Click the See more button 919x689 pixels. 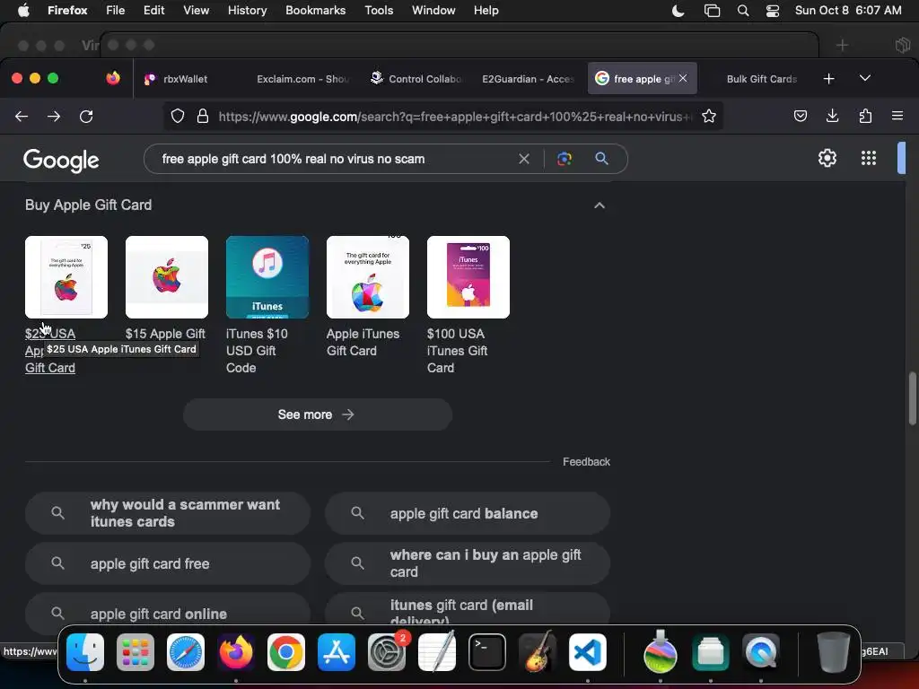pyautogui.click(x=317, y=414)
